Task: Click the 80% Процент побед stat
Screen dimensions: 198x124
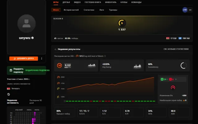Action: (65, 112)
